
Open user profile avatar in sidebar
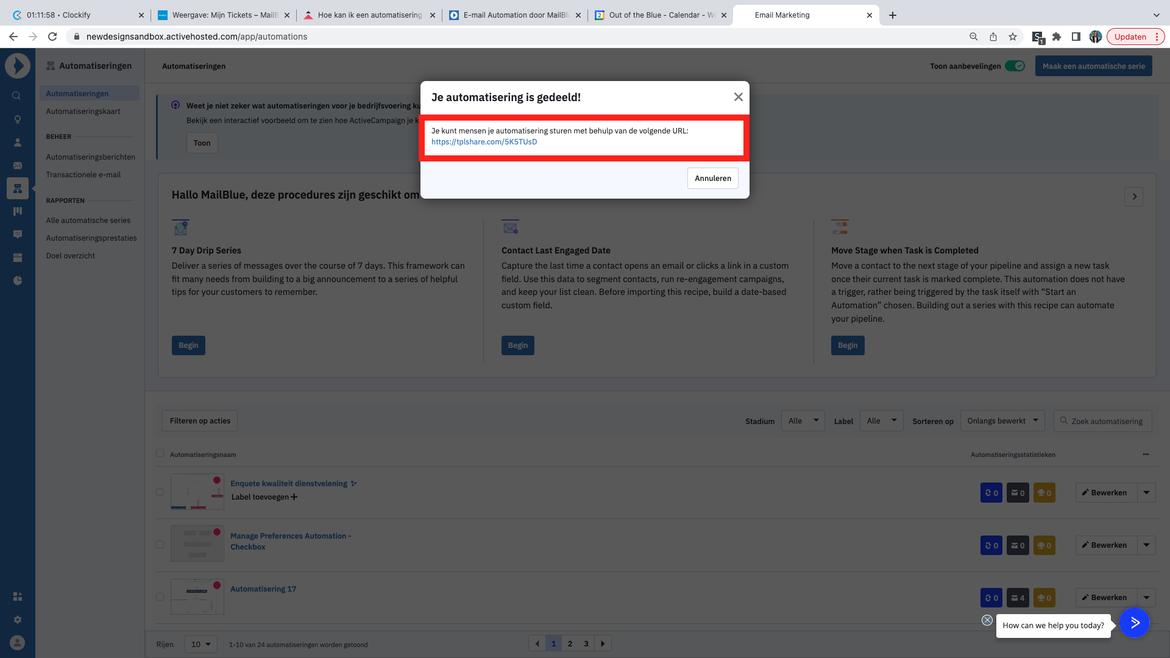(x=18, y=643)
